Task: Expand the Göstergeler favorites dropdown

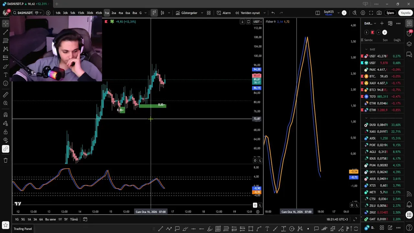Action: [202, 13]
